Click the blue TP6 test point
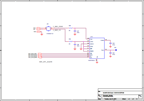144x101 pixels. tap(116, 50)
